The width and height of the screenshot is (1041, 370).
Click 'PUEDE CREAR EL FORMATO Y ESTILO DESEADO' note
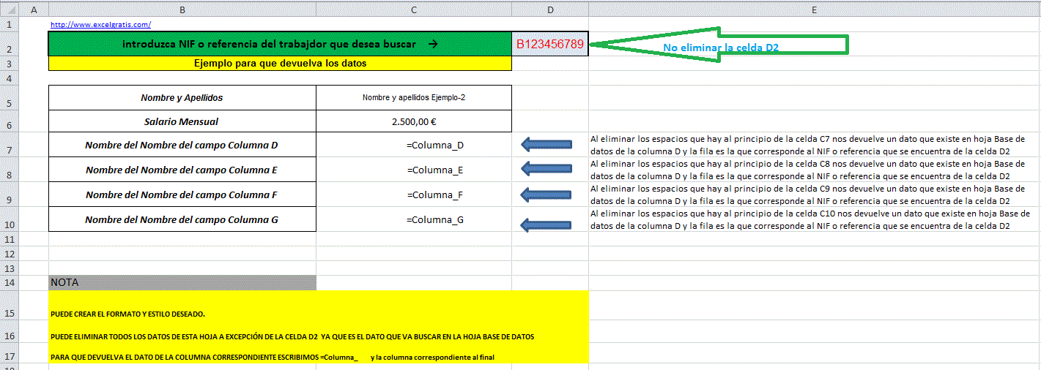click(x=127, y=314)
